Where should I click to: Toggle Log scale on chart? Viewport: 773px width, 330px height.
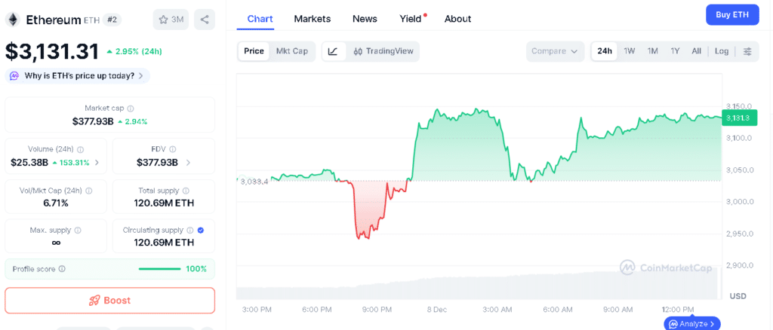721,52
